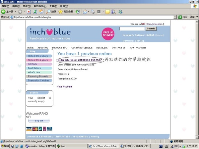Open the Gift Sets category

pyautogui.click(x=39, y=64)
